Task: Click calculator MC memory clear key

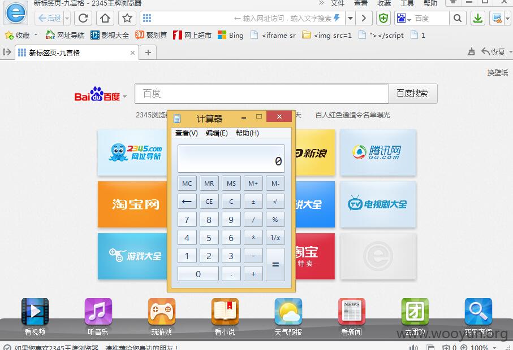Action: click(x=187, y=183)
